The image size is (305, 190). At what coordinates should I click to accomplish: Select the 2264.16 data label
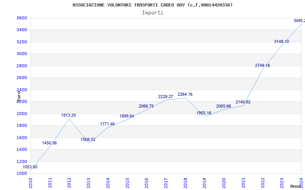(185, 94)
